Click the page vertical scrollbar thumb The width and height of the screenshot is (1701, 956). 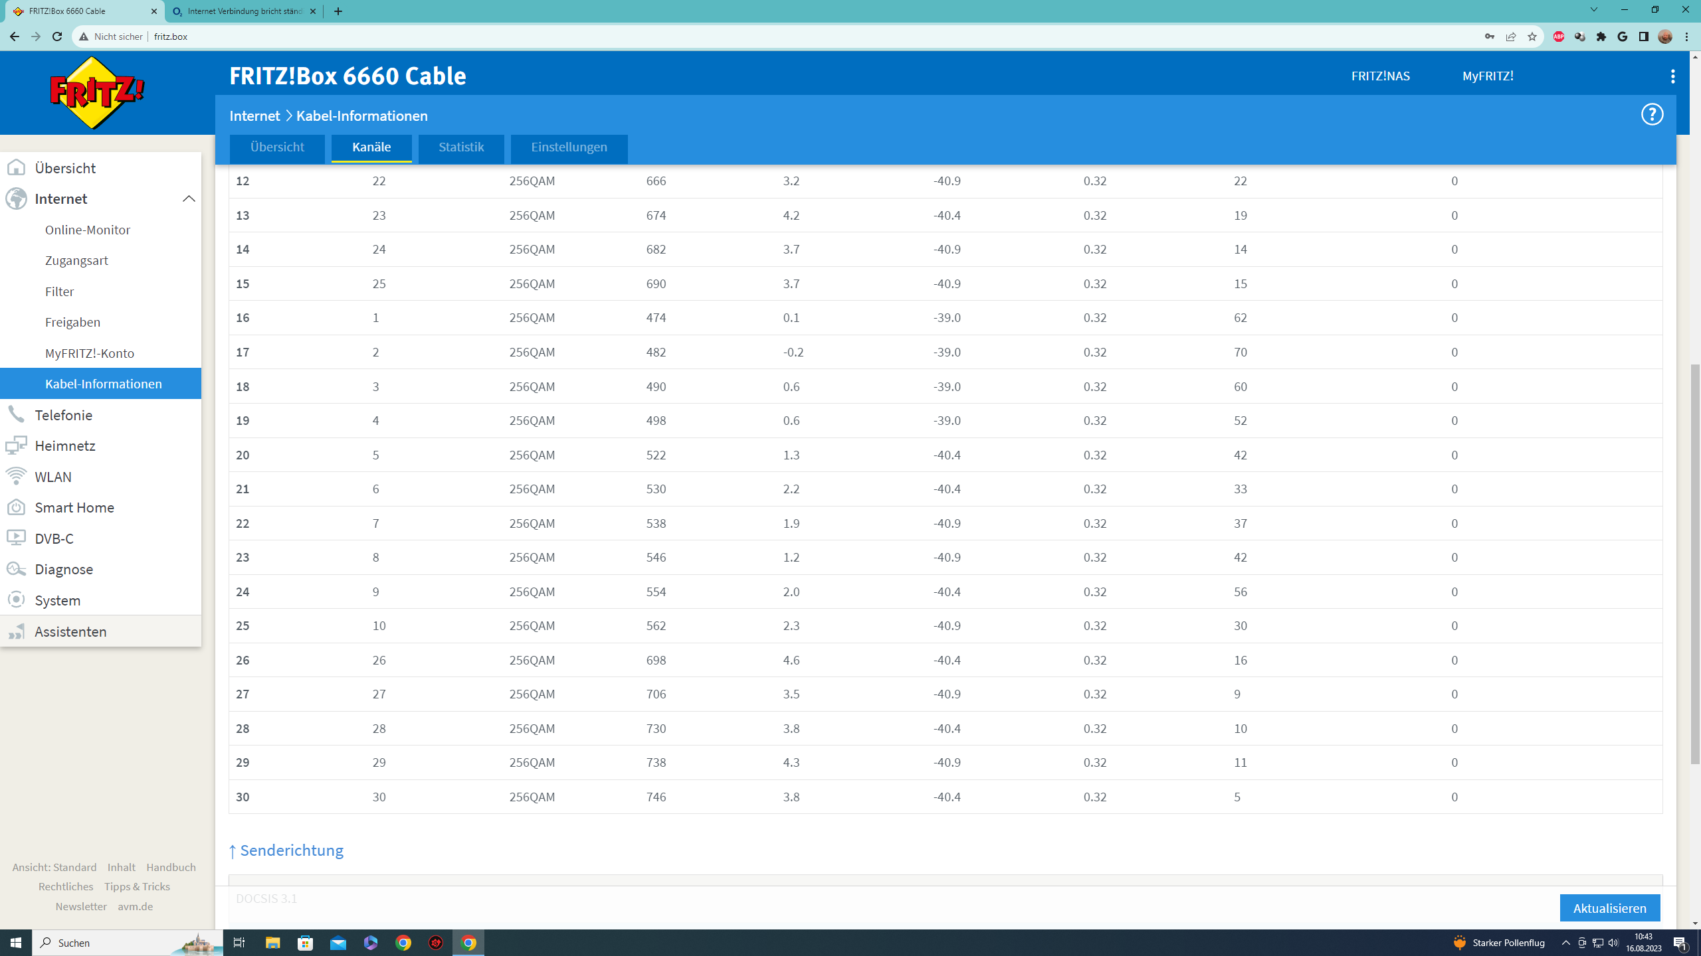1695,564
